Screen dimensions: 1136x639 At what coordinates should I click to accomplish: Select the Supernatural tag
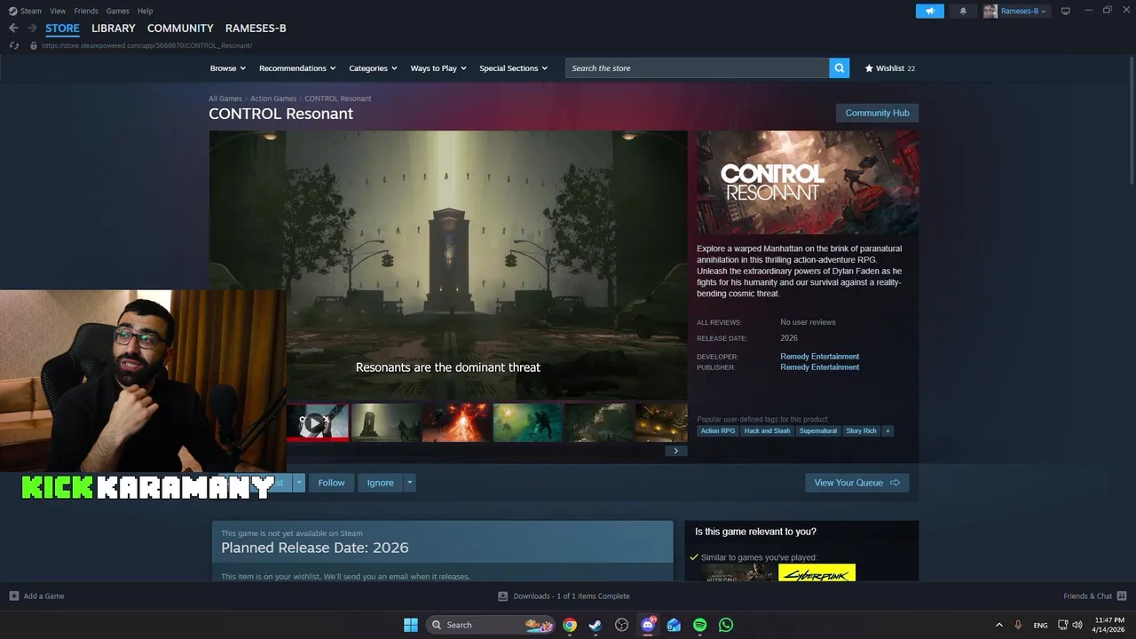click(x=818, y=431)
